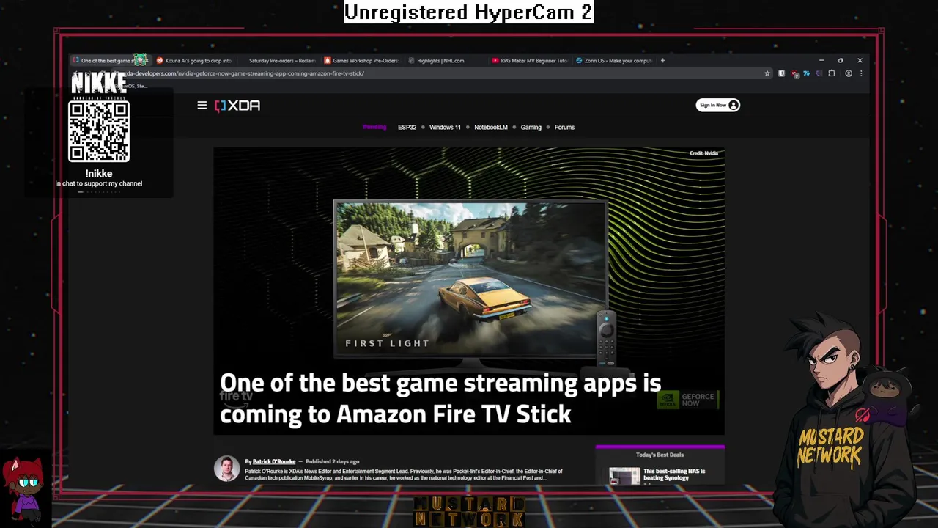Click the NAS deal thumbnail image
The image size is (938, 528).
(624, 477)
